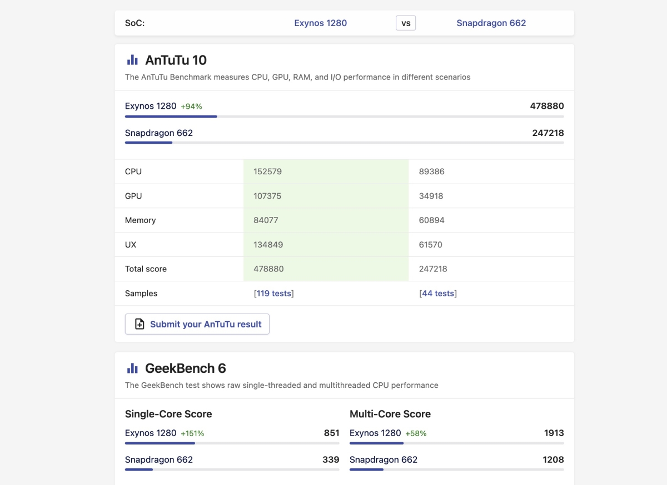667x485 pixels.
Task: Click the multi-core score 1913
Action: (x=554, y=433)
